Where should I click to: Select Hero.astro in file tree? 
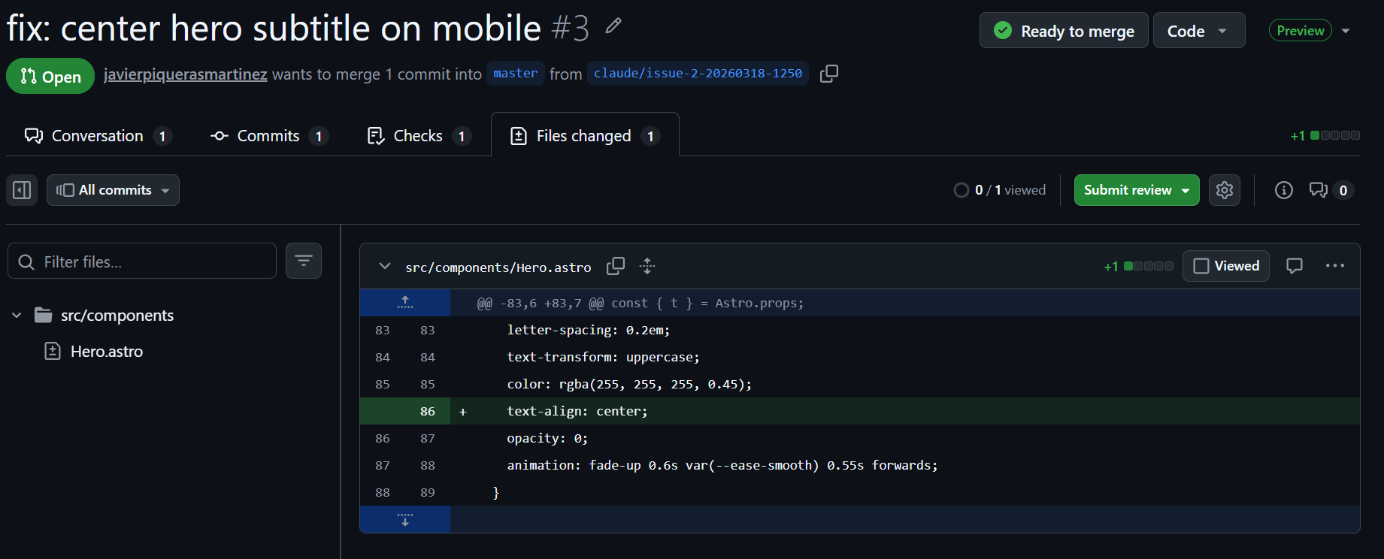pos(106,352)
